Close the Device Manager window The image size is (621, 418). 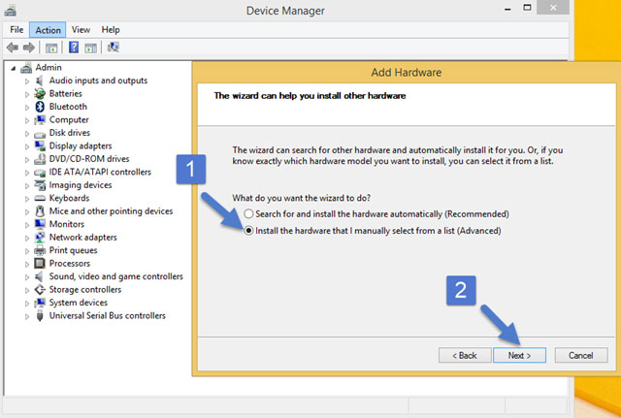coord(553,8)
